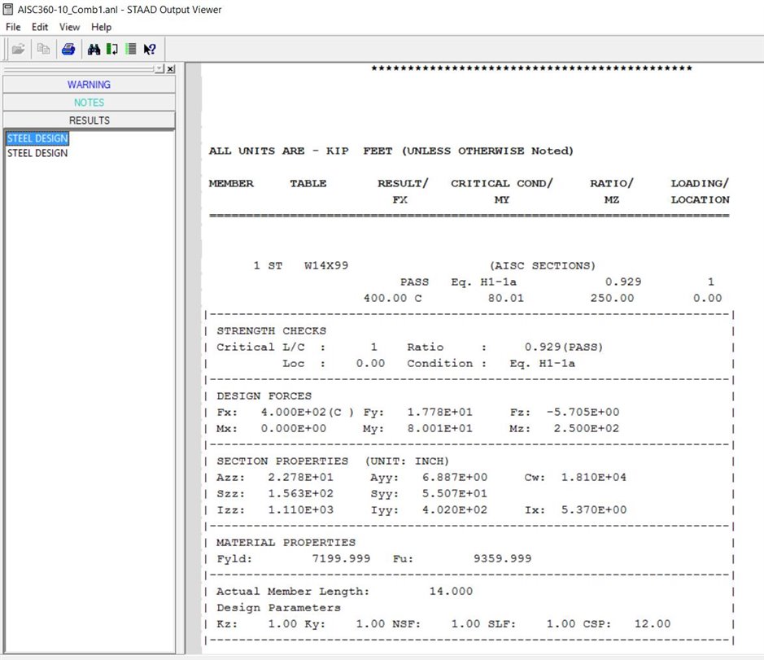This screenshot has height=660, width=764.
Task: Open the View menu
Action: click(x=70, y=27)
